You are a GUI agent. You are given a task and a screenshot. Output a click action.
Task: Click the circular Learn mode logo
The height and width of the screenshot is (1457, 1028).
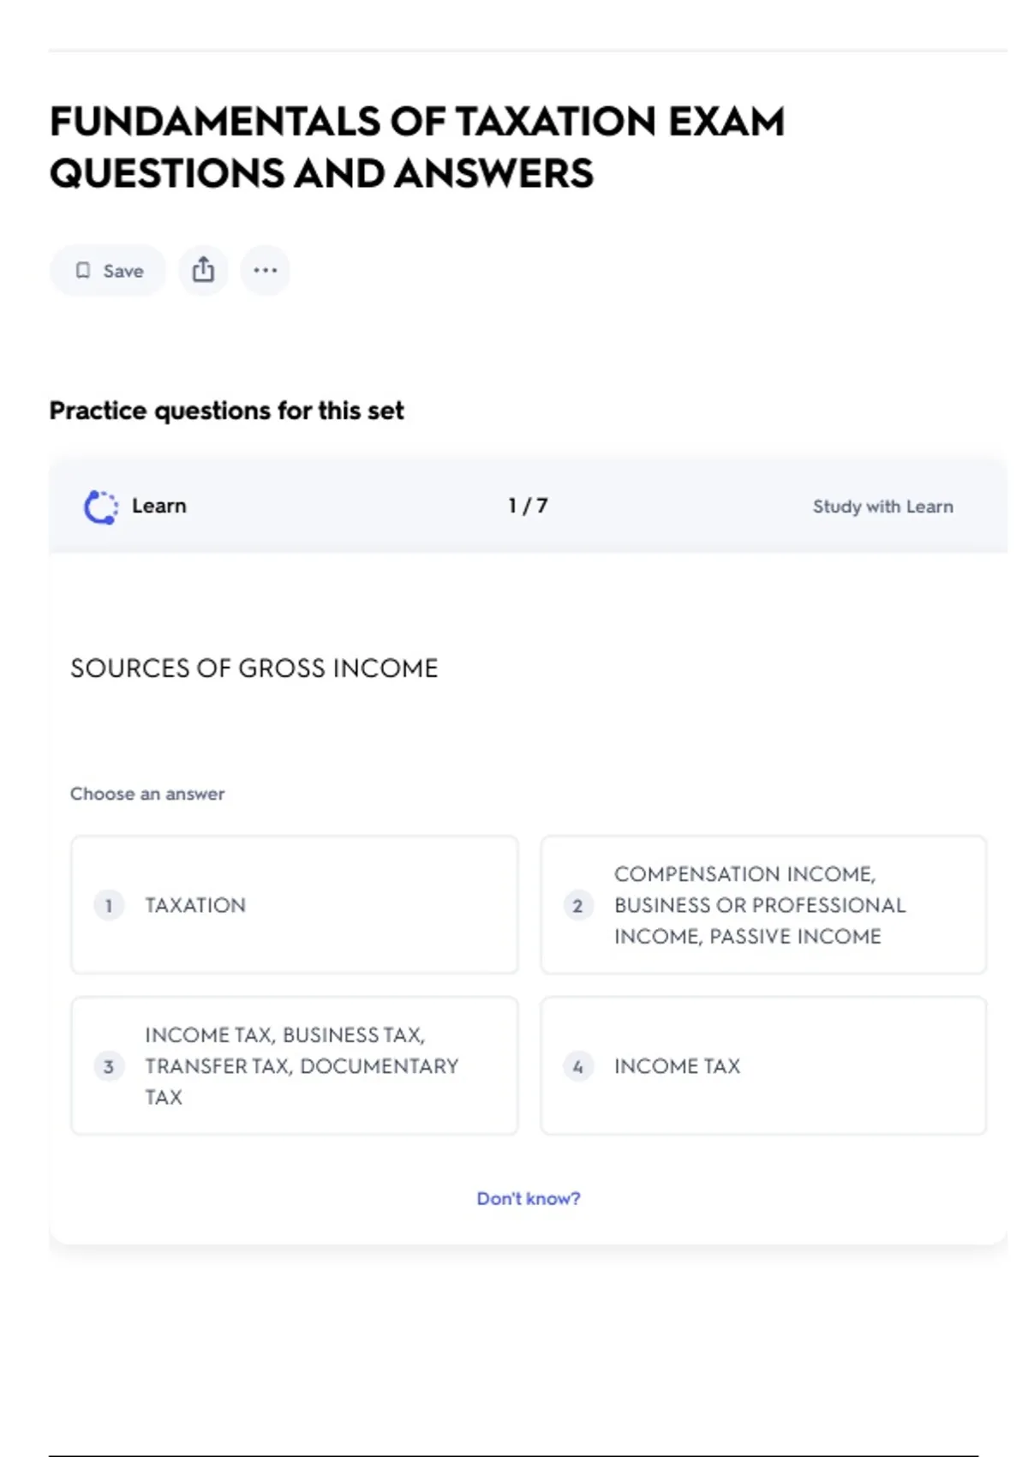[x=100, y=507]
